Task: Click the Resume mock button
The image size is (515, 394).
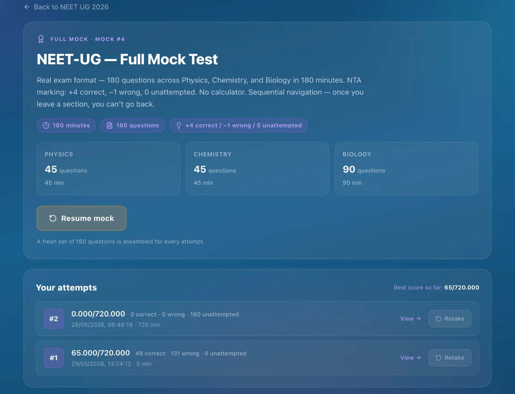Action: [81, 218]
